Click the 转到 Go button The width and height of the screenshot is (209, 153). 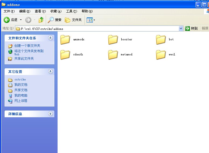192,29
